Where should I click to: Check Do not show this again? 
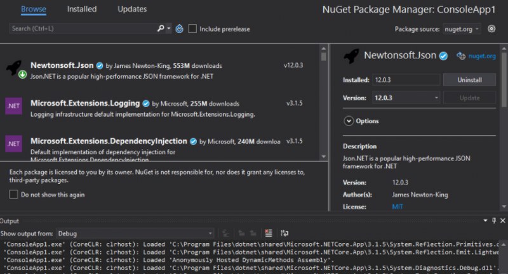pyautogui.click(x=13, y=194)
